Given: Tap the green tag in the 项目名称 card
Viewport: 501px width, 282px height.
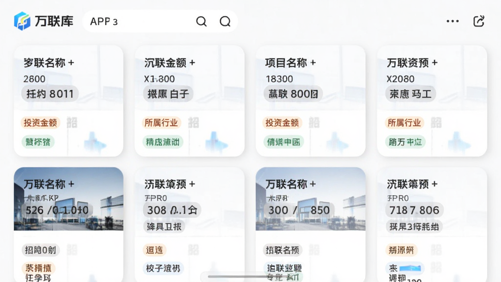Looking at the screenshot, I should (x=283, y=141).
